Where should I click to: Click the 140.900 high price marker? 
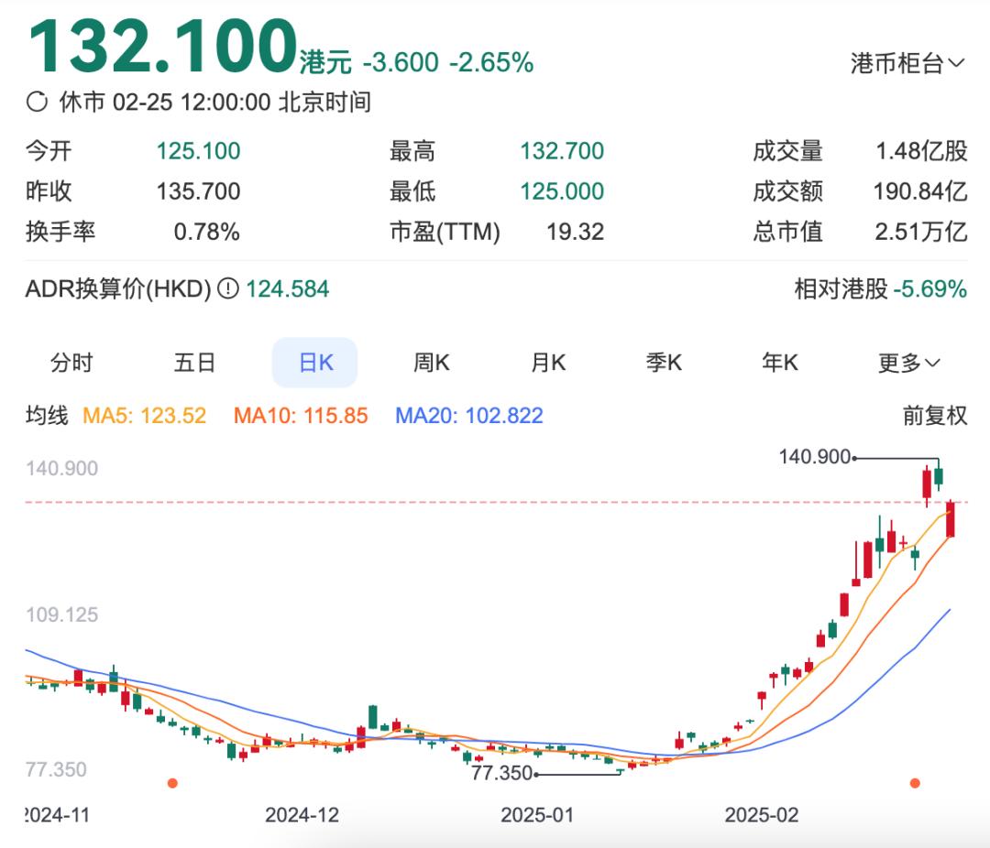tap(815, 456)
